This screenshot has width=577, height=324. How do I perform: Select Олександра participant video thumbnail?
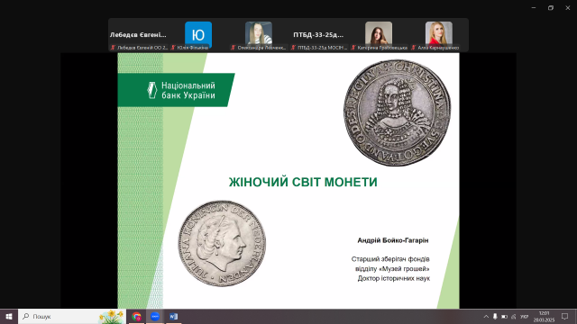259,35
